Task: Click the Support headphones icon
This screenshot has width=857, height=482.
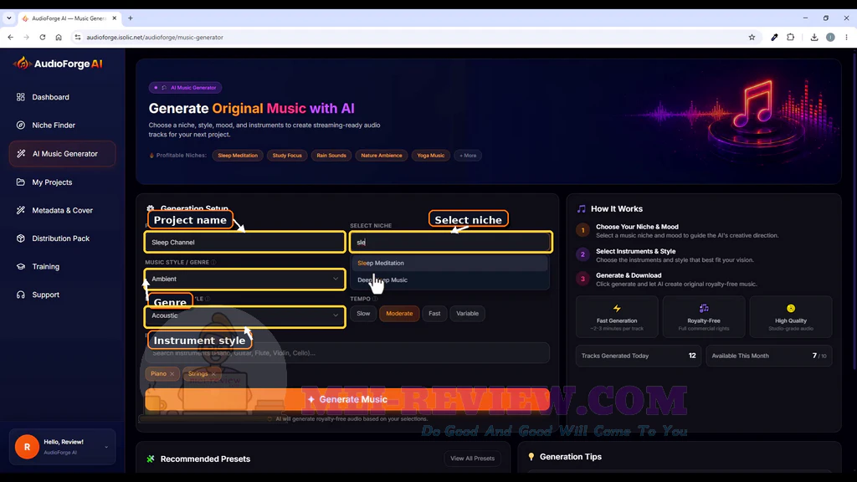Action: pos(21,295)
